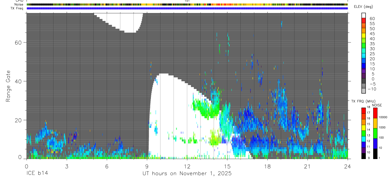Click the blue TX Freq strip above the plot
Screen dimensions: 391x180
[187, 8]
